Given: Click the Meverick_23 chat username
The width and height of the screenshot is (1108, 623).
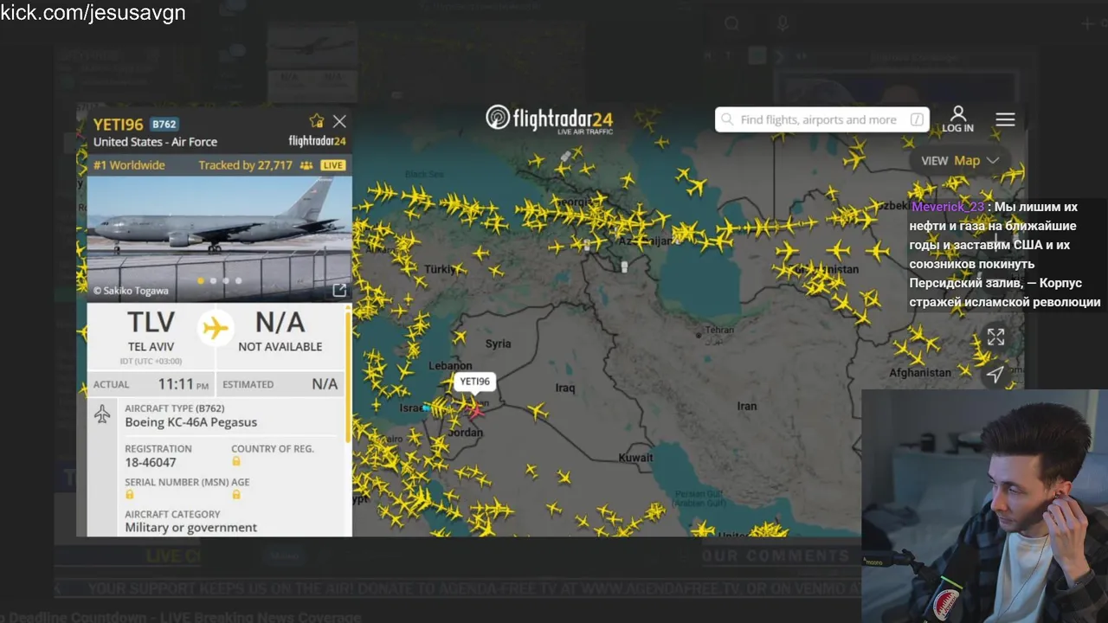Looking at the screenshot, I should 947,207.
